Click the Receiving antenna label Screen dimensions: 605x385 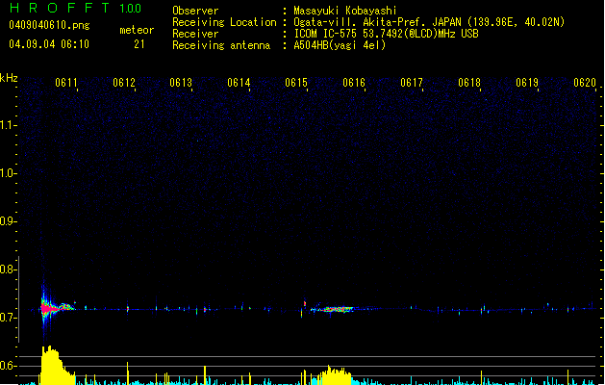221,45
